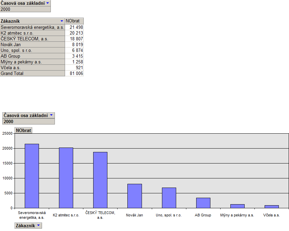Open the Zákazník filter dropdown in the table header
289x231 pixels.
[x=62, y=21]
